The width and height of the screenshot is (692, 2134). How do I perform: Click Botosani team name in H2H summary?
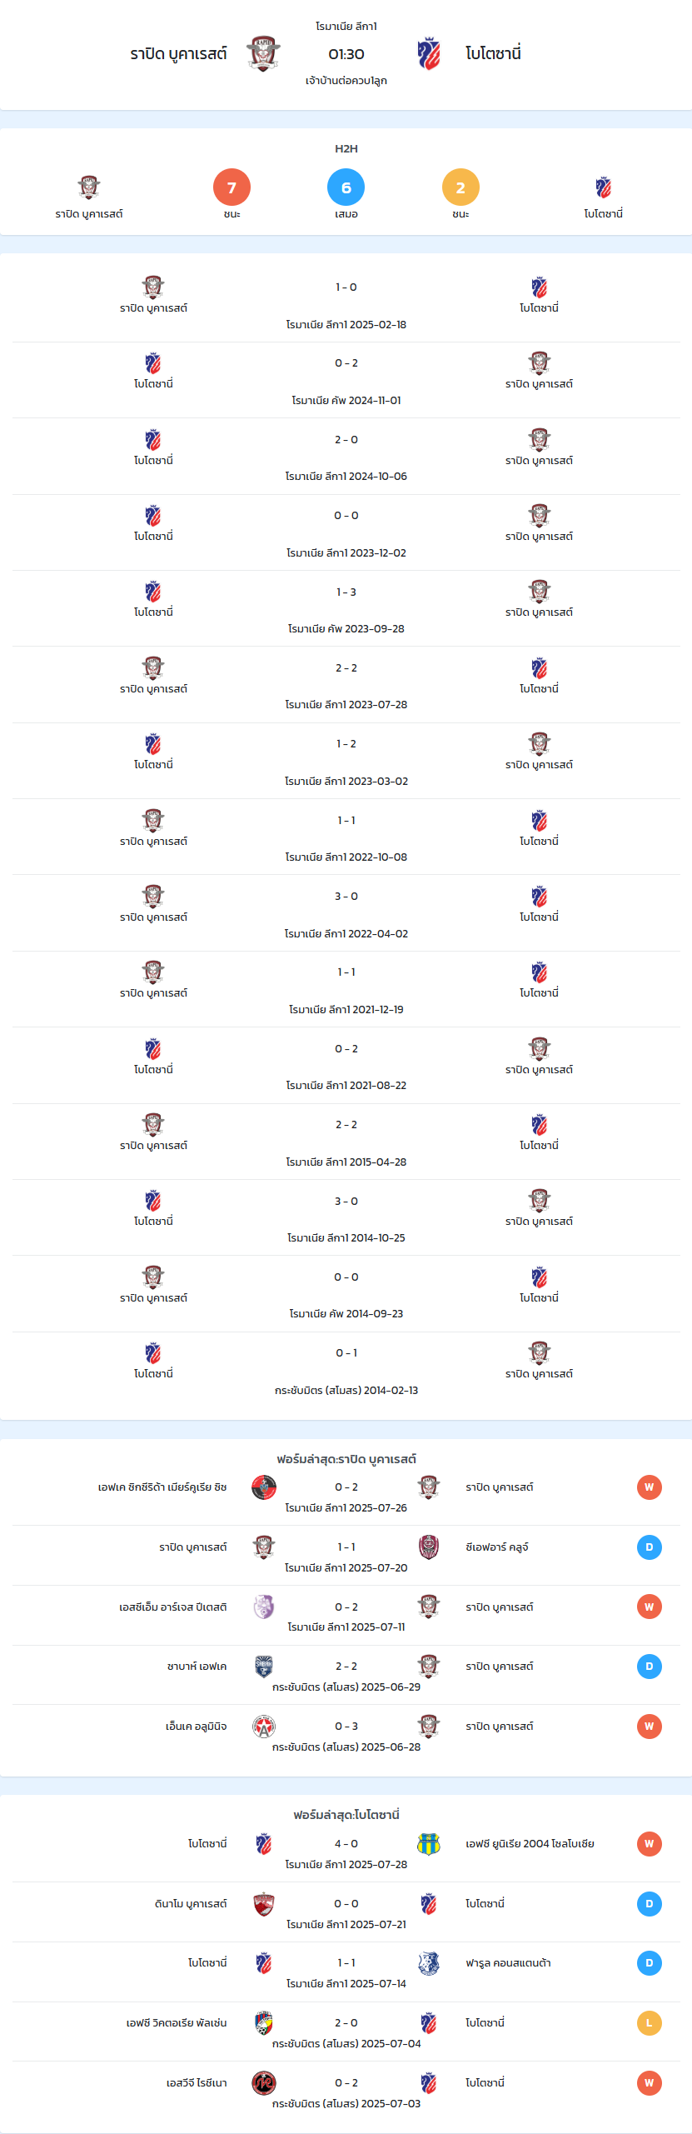point(604,214)
